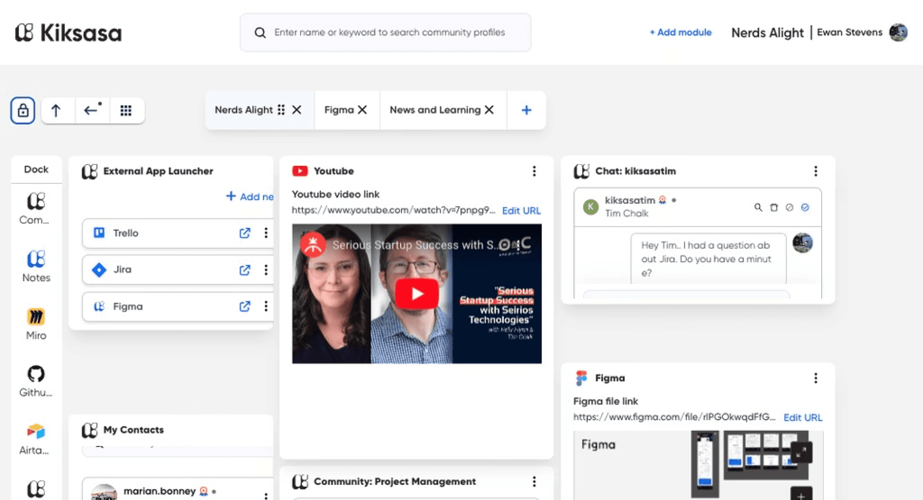Expand options for Figma launcher entry
Screen dimensions: 923x500
266,306
